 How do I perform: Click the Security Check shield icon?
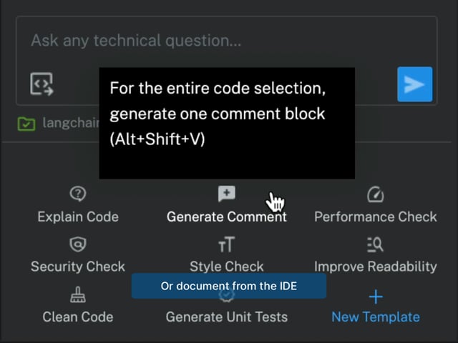pos(78,244)
